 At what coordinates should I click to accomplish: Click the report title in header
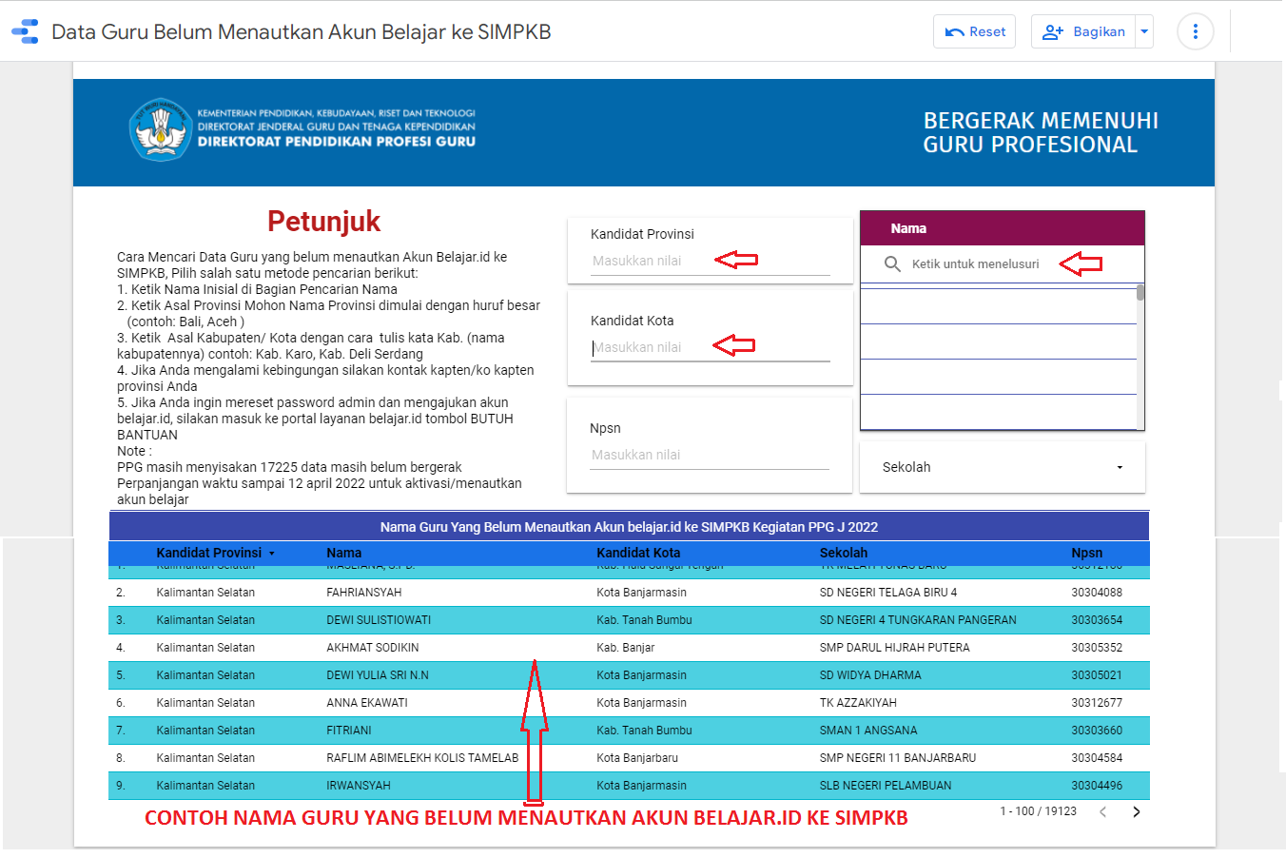(x=302, y=31)
